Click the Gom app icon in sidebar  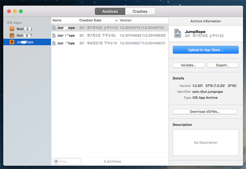[12, 35]
